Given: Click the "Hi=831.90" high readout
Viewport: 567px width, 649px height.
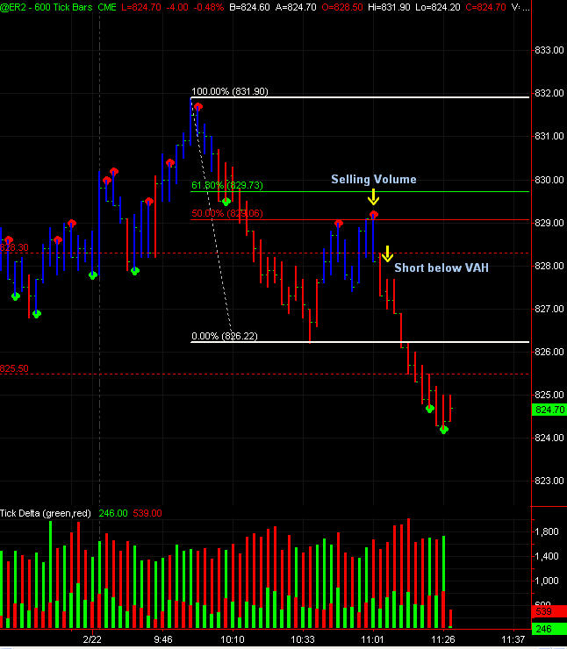Looking at the screenshot, I should 388,7.
